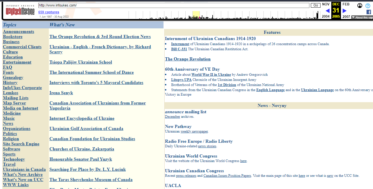Open Organizations topic
373x189 pixels.
[17, 129]
